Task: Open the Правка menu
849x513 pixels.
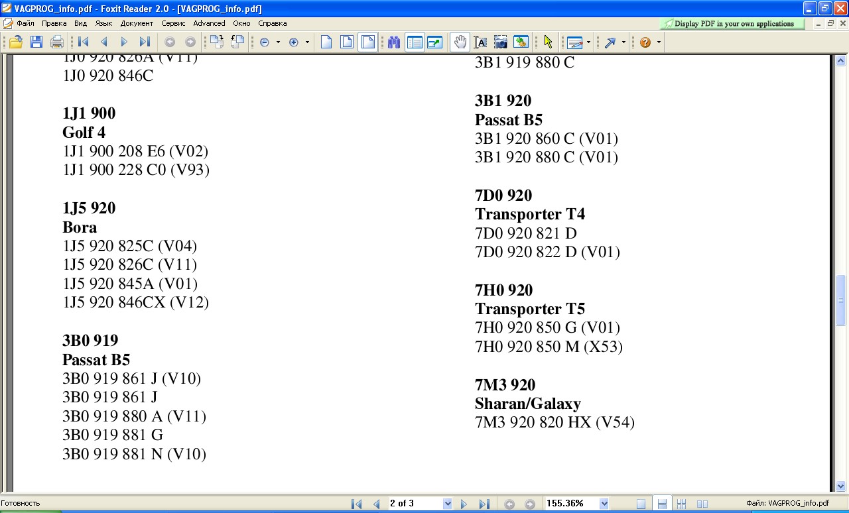Action: (54, 23)
